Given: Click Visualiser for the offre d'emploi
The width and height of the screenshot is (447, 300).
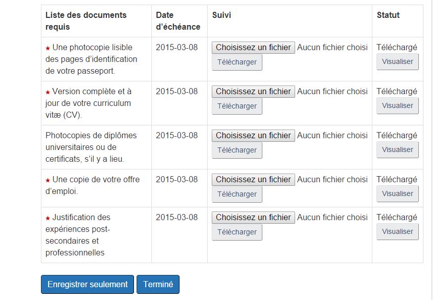Looking at the screenshot, I should [397, 194].
